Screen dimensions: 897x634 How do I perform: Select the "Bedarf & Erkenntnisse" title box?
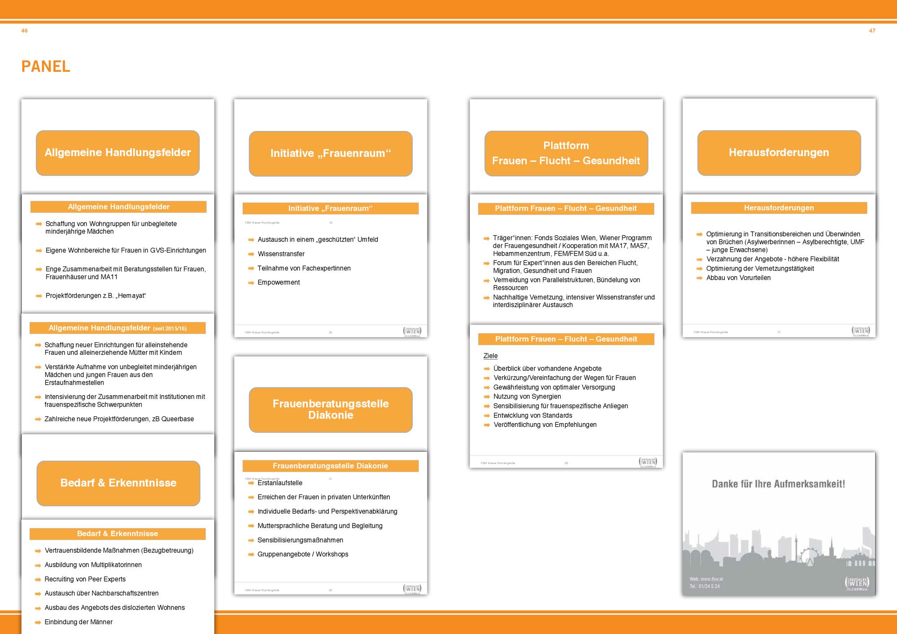click(x=118, y=483)
